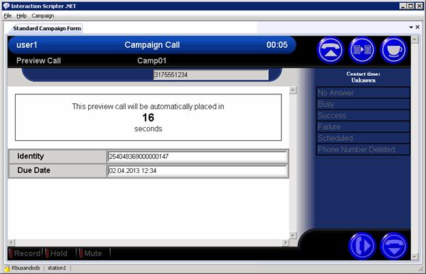
Task: Click the coffee cup break icon
Action: tap(394, 50)
